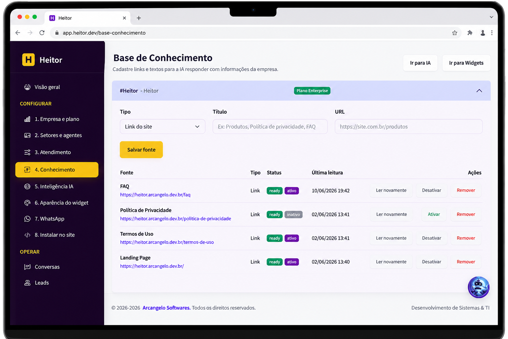This screenshot has height=339, width=508.
Task: Collapse the #Heitor panel chevron
Action: coord(479,91)
